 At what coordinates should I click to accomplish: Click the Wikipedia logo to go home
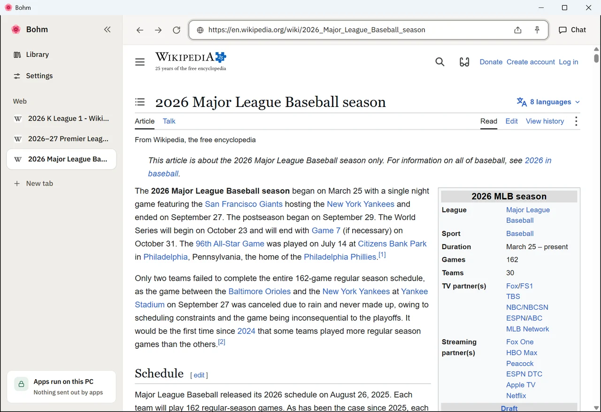coord(191,61)
